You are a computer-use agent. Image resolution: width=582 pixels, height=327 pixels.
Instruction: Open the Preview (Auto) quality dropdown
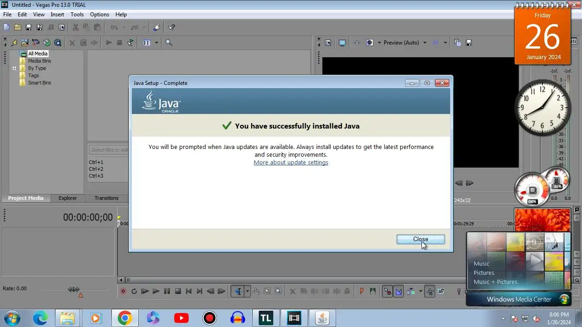425,43
